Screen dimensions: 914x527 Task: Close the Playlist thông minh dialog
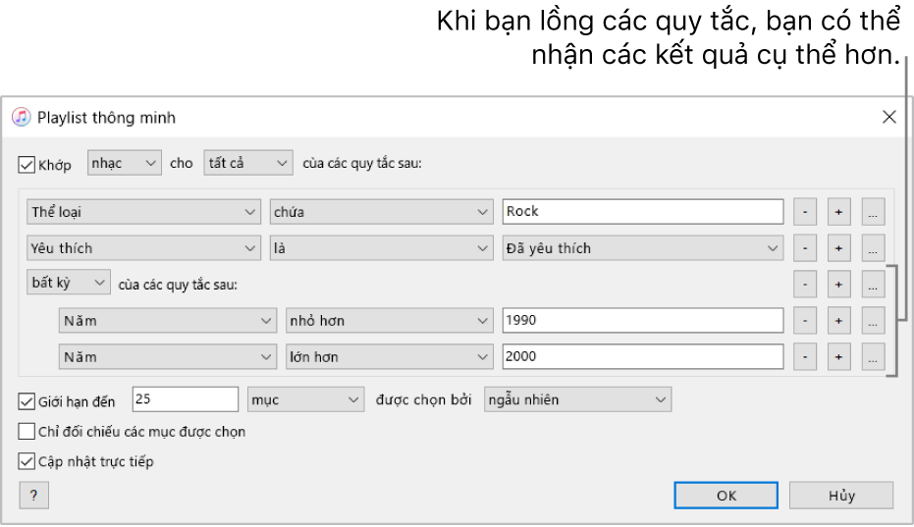(888, 117)
